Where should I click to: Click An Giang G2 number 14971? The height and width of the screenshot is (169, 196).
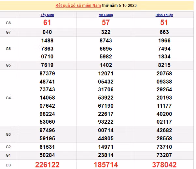click(106, 146)
